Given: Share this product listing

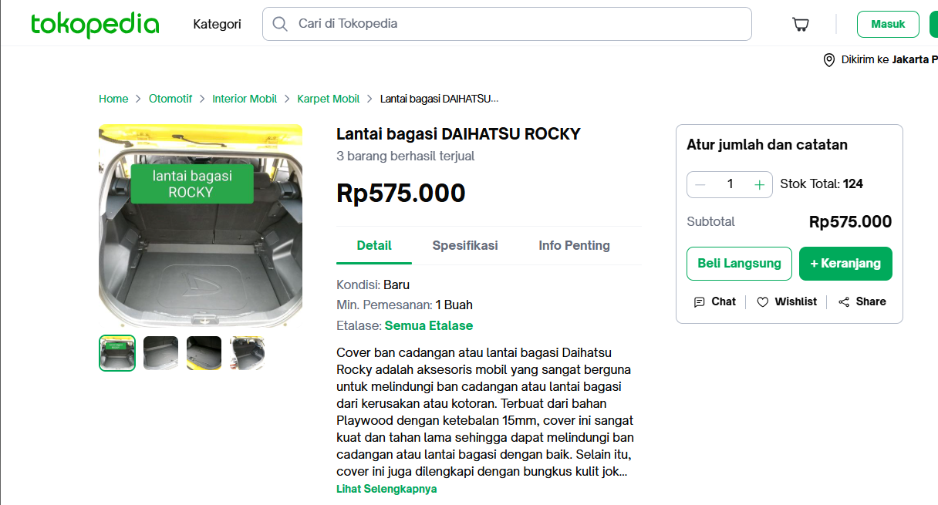Looking at the screenshot, I should tap(862, 301).
